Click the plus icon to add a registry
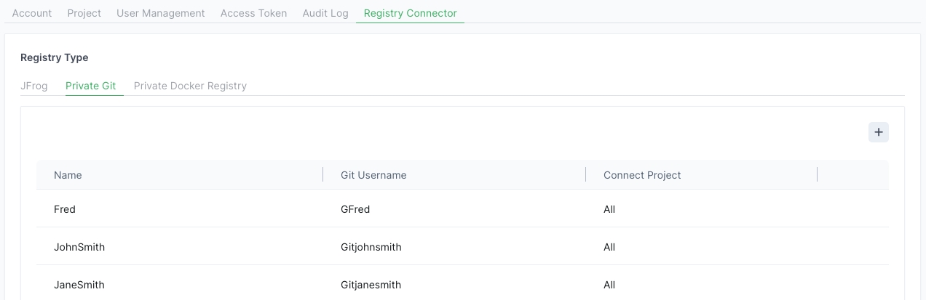 pos(878,132)
